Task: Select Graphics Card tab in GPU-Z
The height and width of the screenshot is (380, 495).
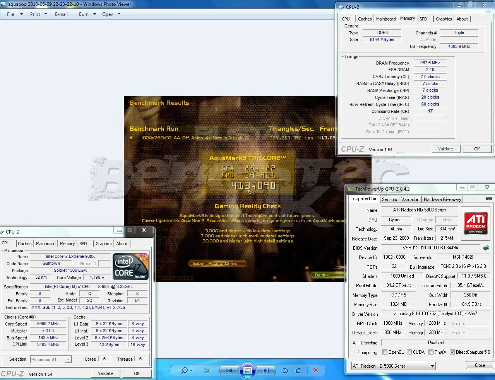Action: click(x=364, y=199)
